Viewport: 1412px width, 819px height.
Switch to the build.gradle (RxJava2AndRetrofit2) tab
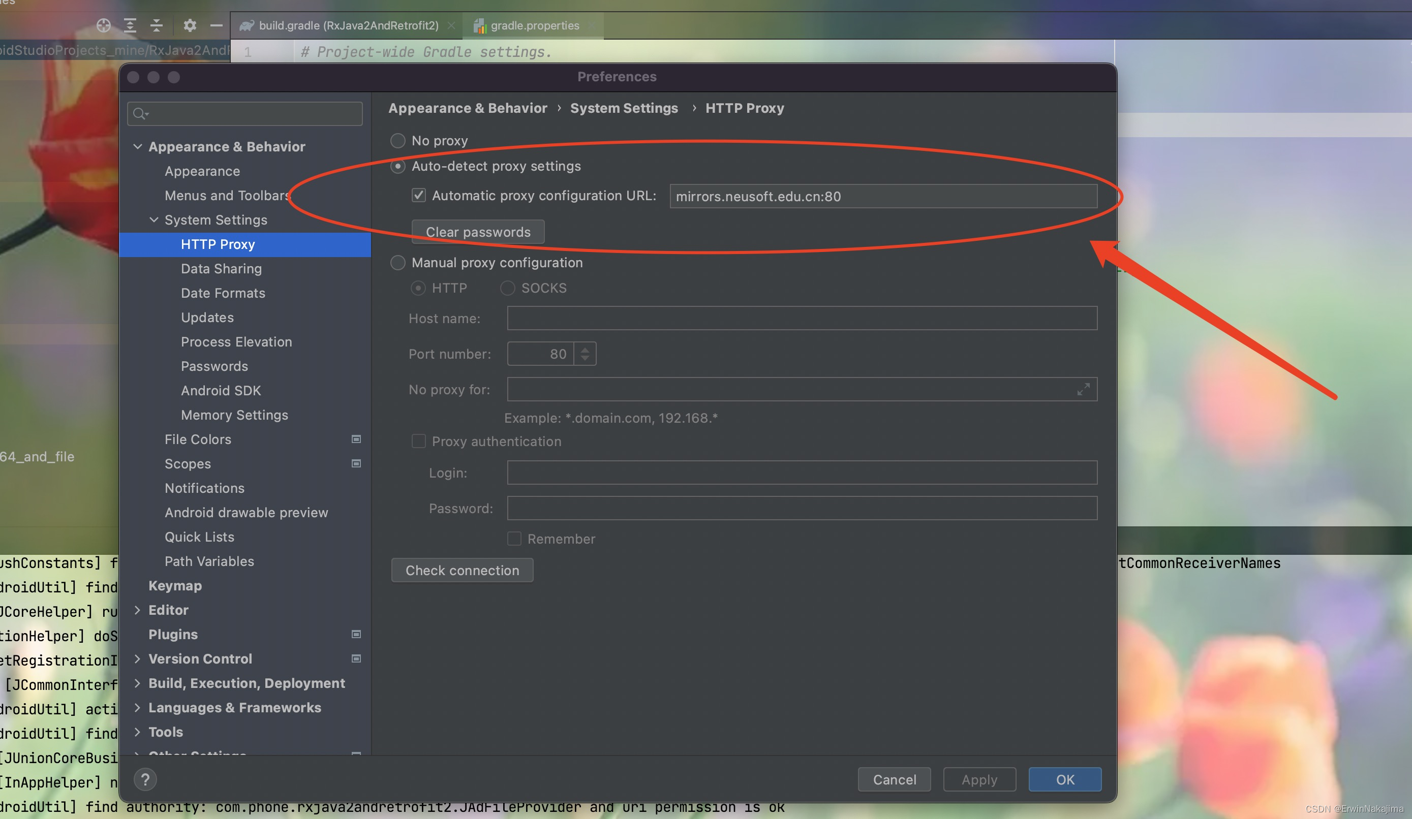tap(347, 26)
